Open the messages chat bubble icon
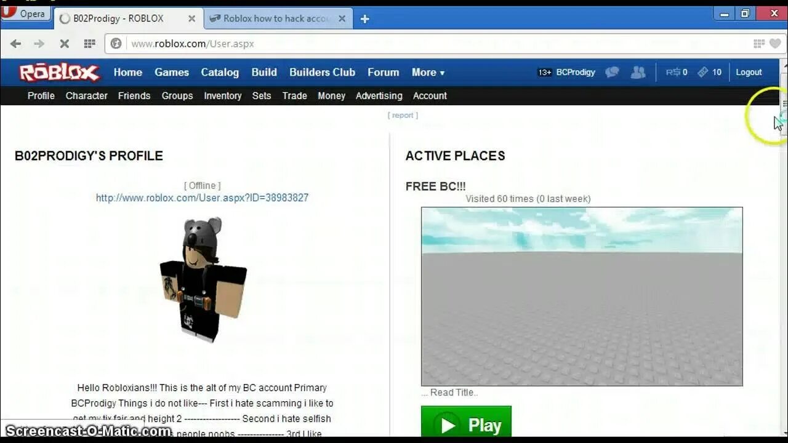The image size is (788, 443). 612,72
